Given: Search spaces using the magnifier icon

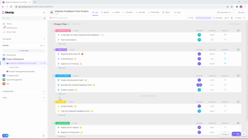Looking at the screenshot, I should click(x=41, y=46).
